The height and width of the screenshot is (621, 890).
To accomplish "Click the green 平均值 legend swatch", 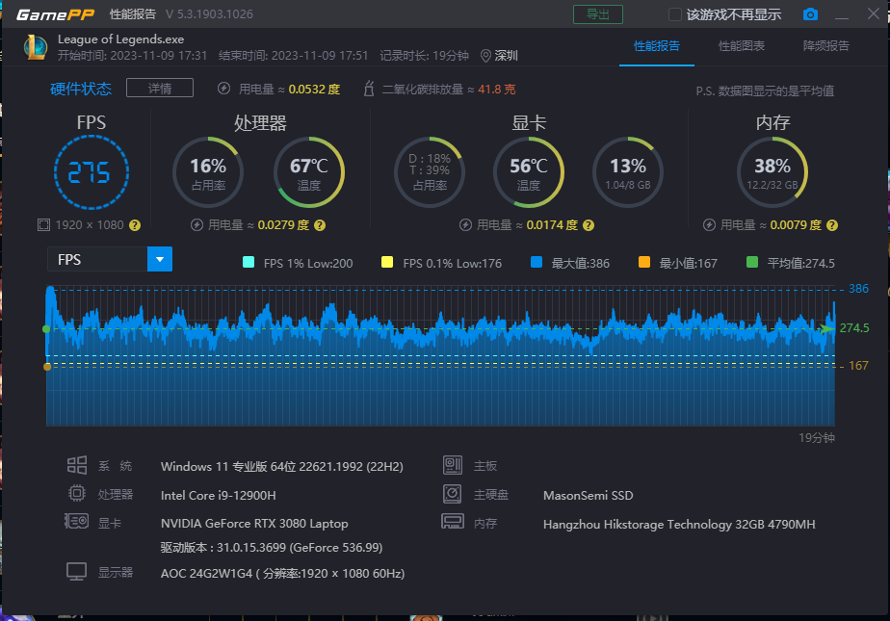I will point(752,262).
